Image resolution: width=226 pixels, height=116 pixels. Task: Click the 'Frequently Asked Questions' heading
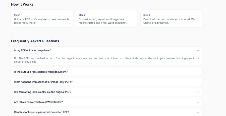pyautogui.click(x=35, y=41)
